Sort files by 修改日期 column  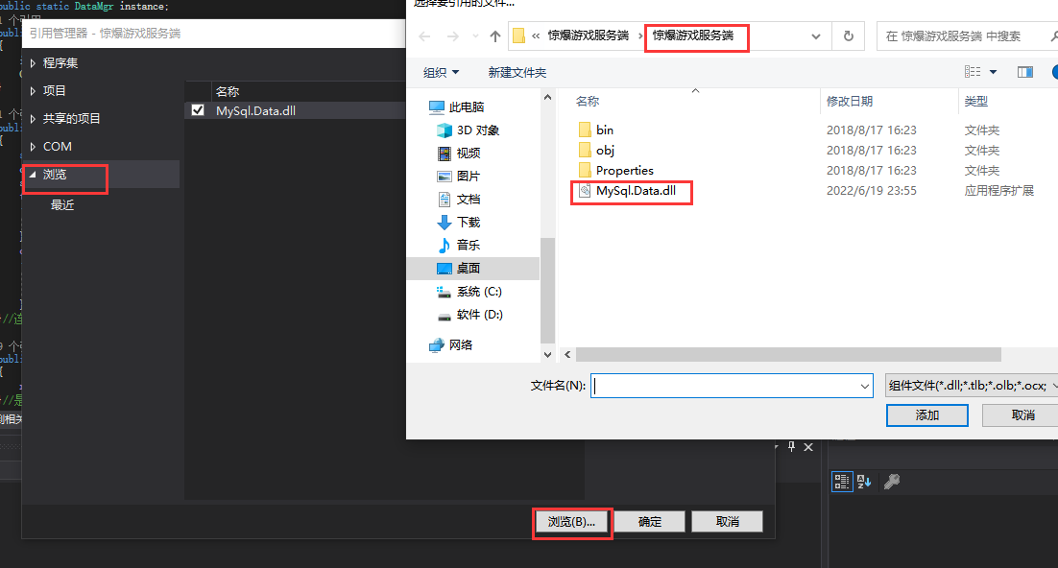[x=850, y=101]
